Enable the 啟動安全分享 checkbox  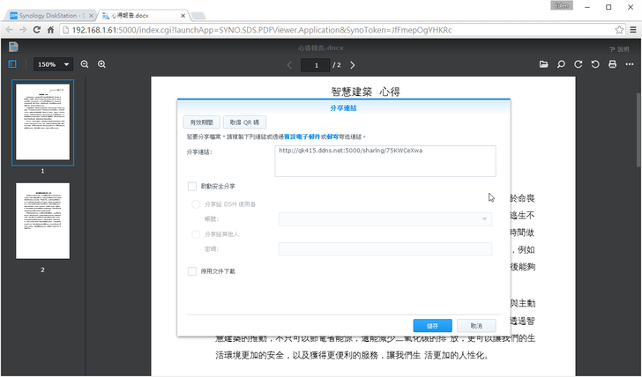(192, 187)
